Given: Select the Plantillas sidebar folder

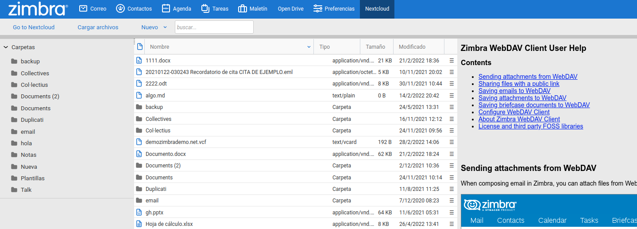Looking at the screenshot, I should (x=33, y=178).
